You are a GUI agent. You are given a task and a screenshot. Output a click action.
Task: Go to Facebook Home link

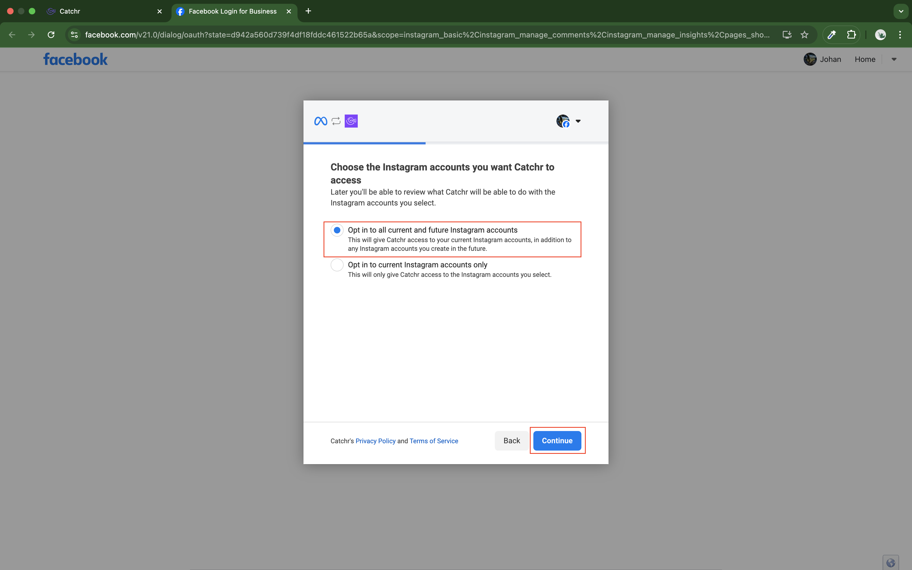point(865,59)
